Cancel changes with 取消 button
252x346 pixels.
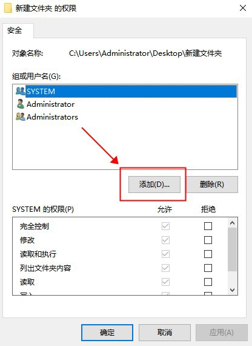point(165,332)
